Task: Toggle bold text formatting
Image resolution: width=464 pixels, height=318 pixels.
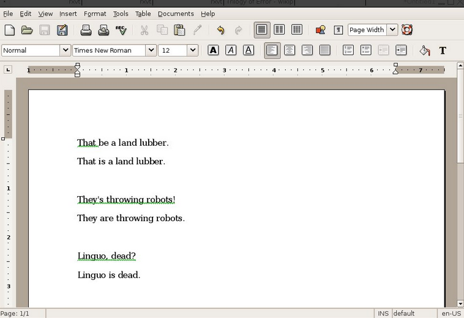Action: point(213,50)
